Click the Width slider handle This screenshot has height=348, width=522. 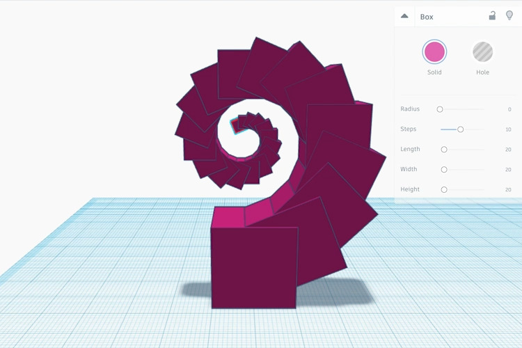click(444, 169)
